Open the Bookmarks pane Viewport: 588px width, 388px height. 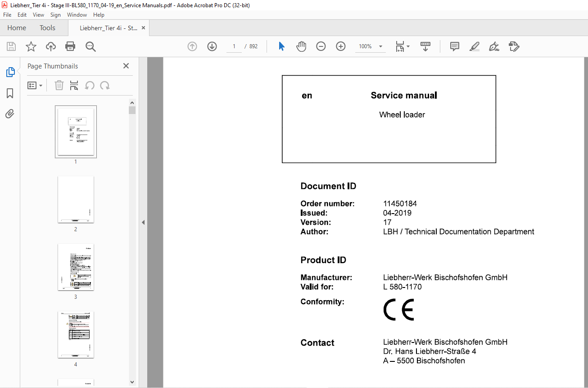[10, 93]
